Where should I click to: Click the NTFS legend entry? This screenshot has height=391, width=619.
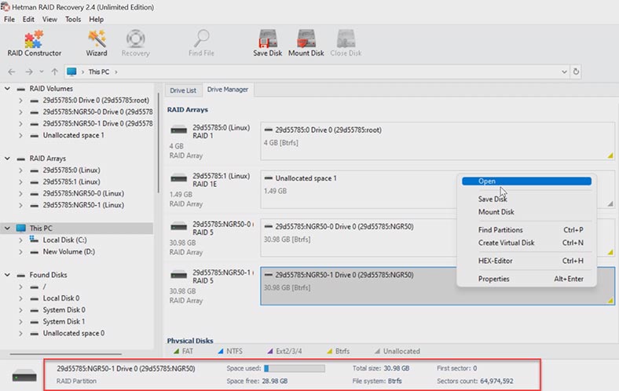[229, 351]
